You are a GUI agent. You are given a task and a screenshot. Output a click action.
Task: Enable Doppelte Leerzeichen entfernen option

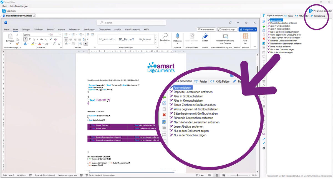click(x=283, y=23)
